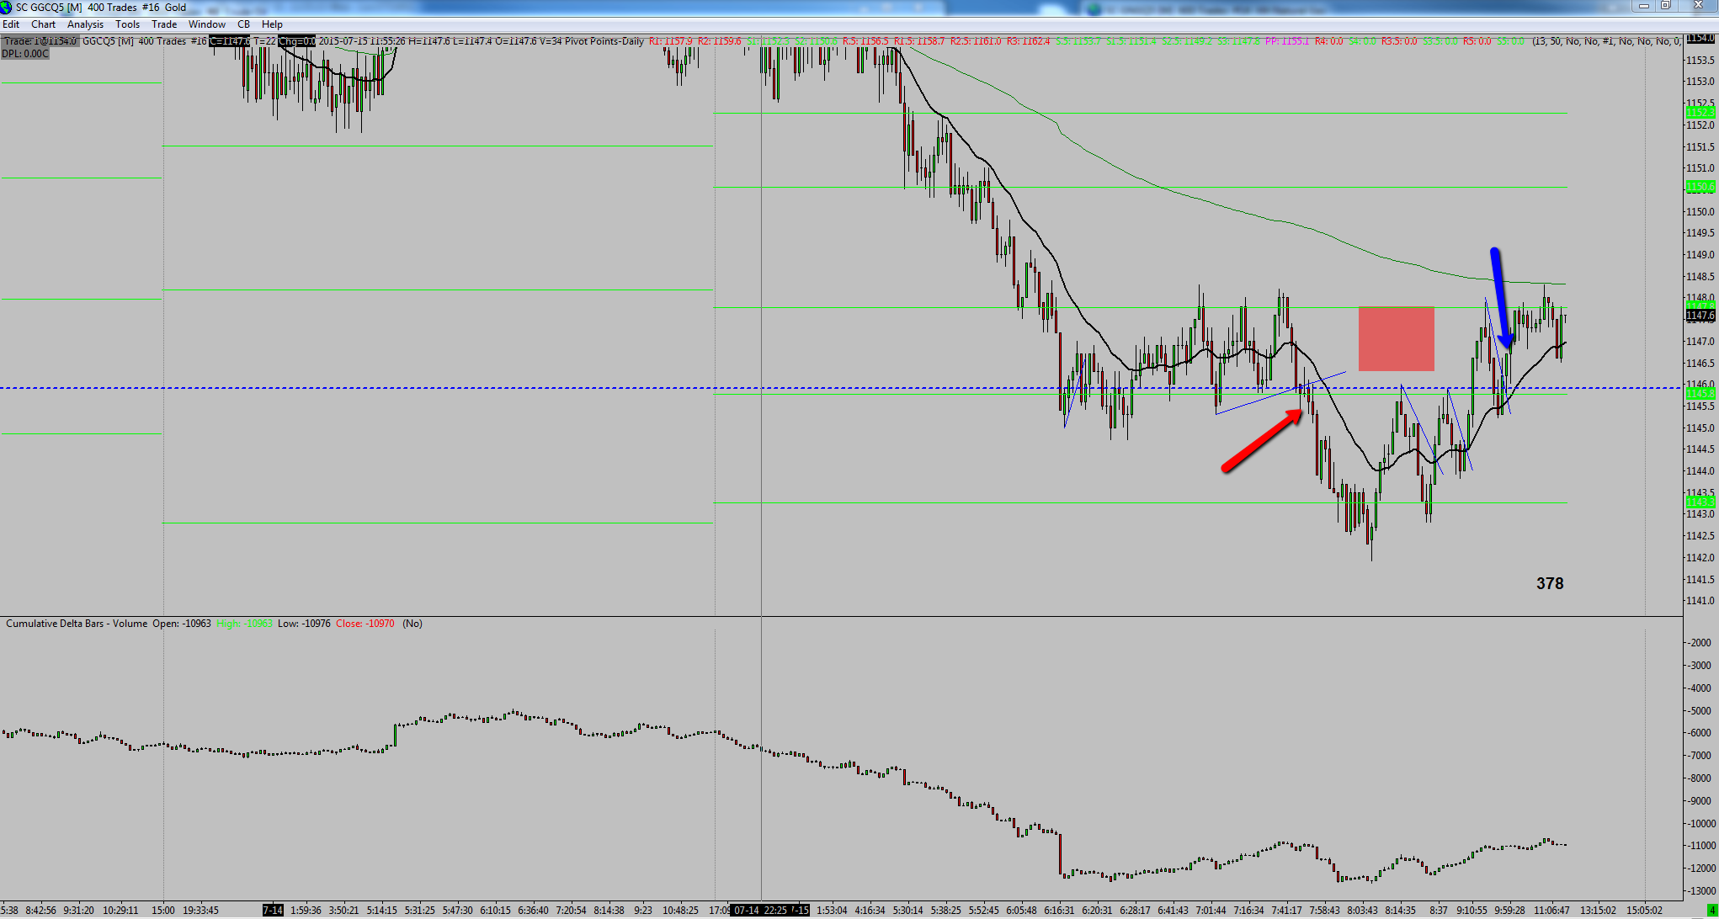Click the "R3: 1162.4" pivot value in header
Viewport: 1719px width, 919px height.
click(1029, 41)
